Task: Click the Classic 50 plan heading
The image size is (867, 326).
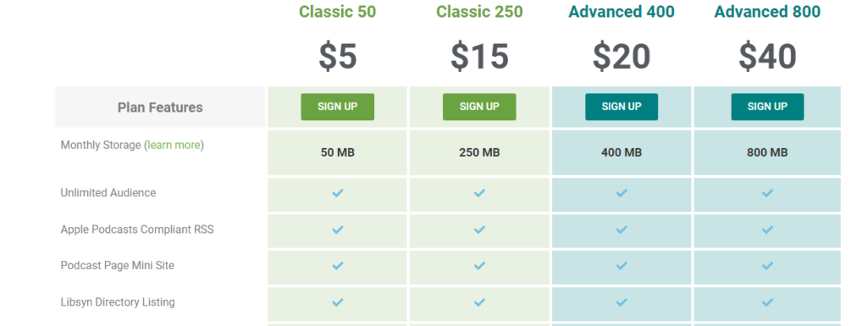Action: pyautogui.click(x=337, y=12)
